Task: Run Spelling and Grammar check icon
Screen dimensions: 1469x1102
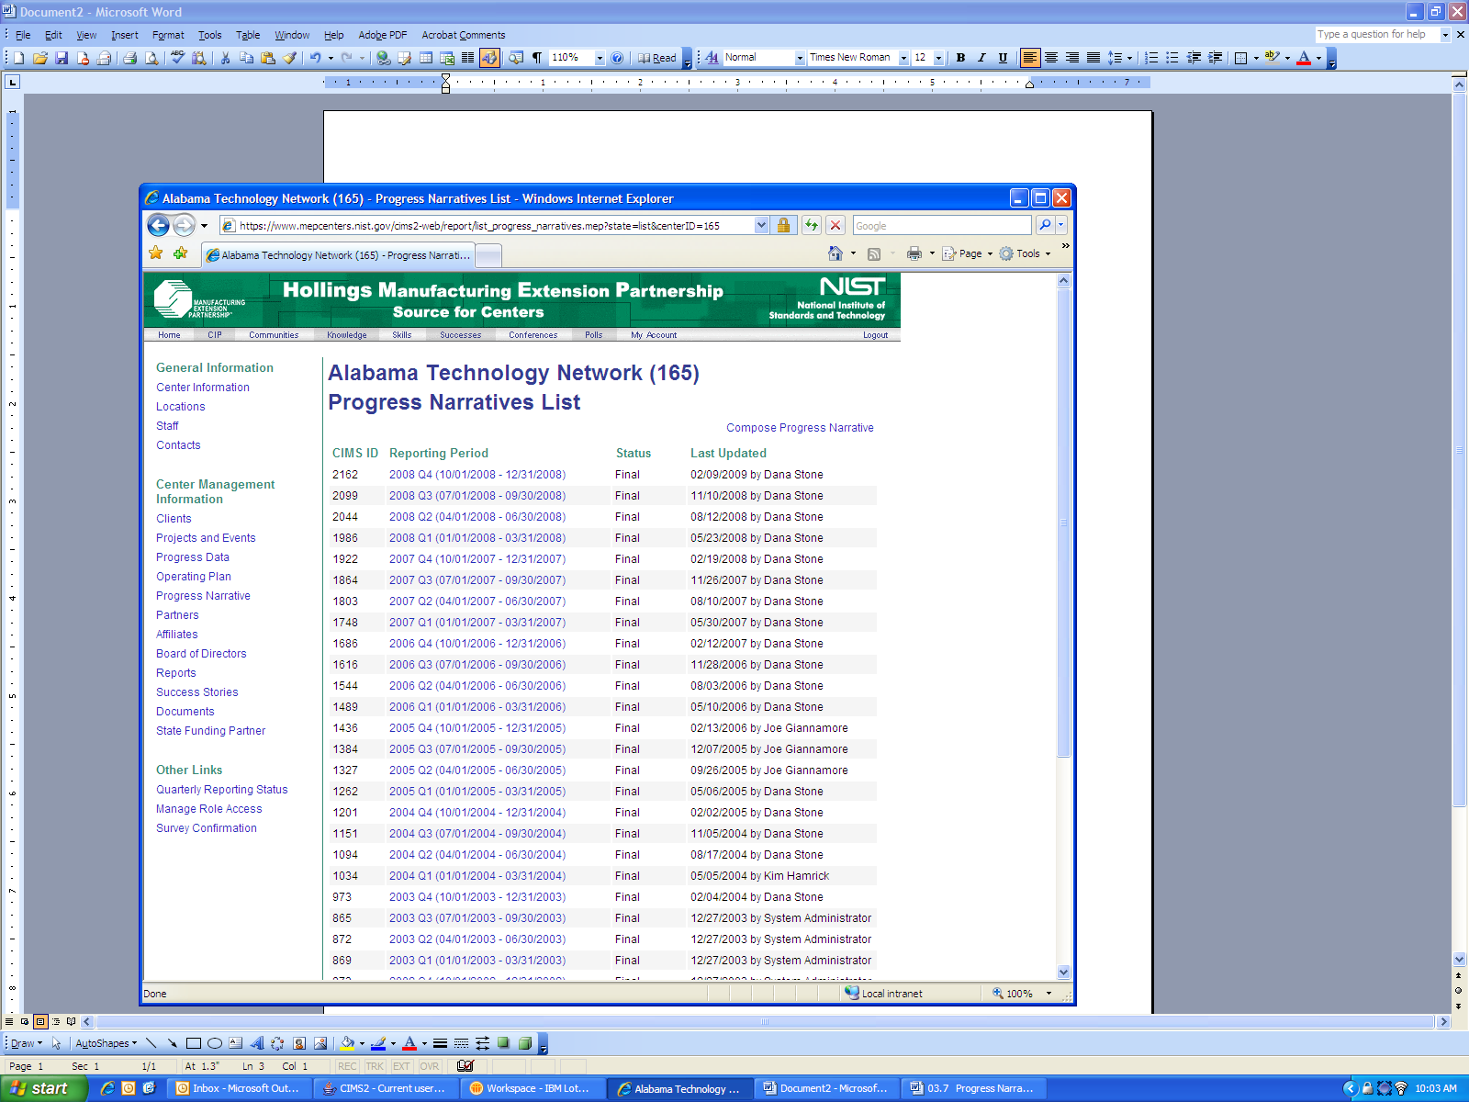Action: (177, 58)
